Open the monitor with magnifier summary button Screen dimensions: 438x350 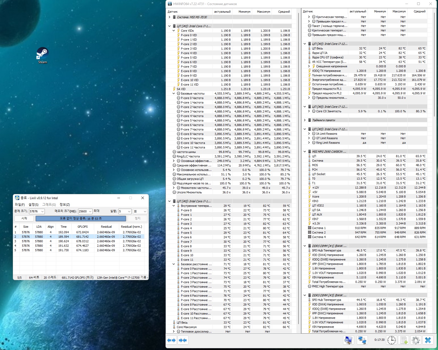pos(348,340)
